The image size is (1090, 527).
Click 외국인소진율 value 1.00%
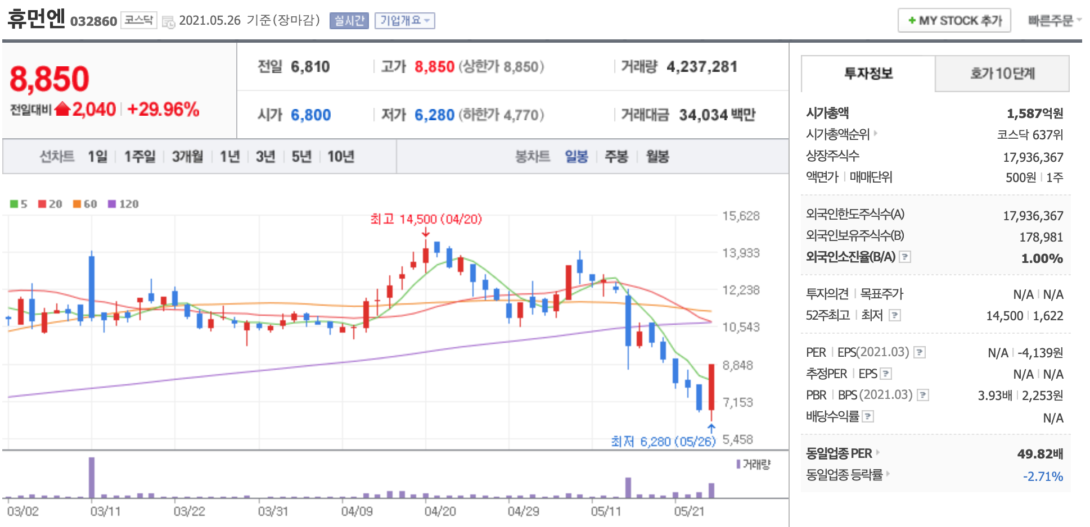[1042, 258]
